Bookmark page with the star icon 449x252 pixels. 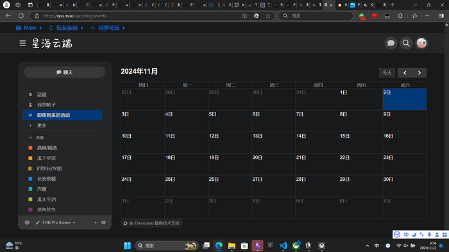267,16
